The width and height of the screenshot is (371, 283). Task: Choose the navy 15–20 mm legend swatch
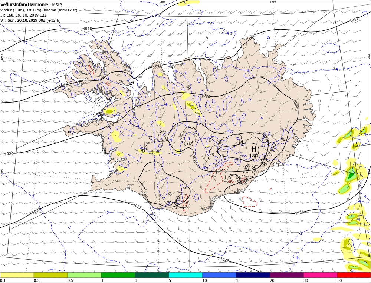point(253,275)
